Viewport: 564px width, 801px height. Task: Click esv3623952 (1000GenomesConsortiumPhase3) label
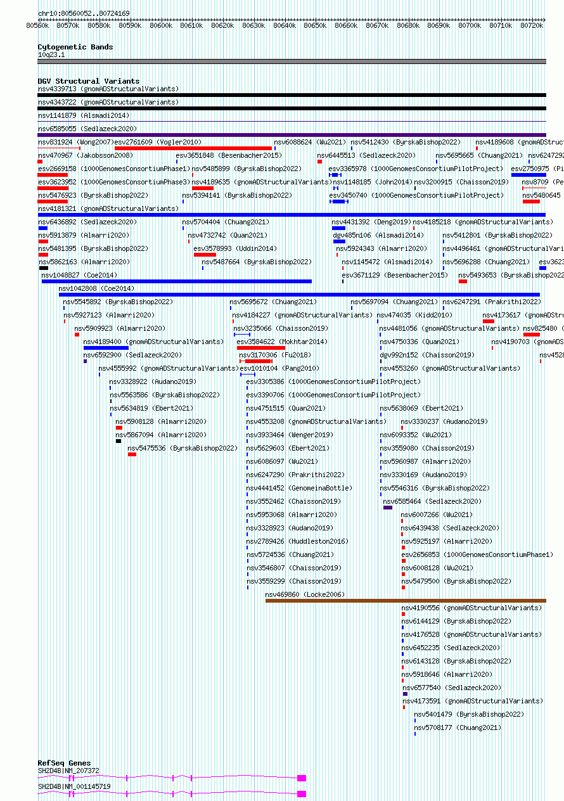pyautogui.click(x=114, y=182)
